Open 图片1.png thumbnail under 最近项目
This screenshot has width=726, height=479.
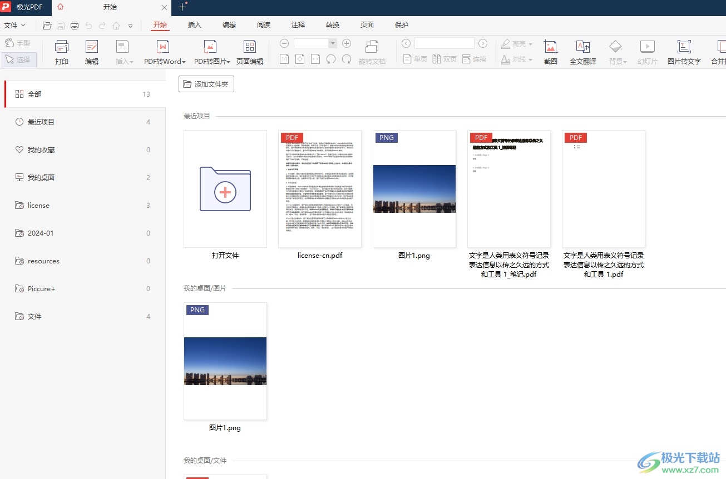[x=414, y=189]
